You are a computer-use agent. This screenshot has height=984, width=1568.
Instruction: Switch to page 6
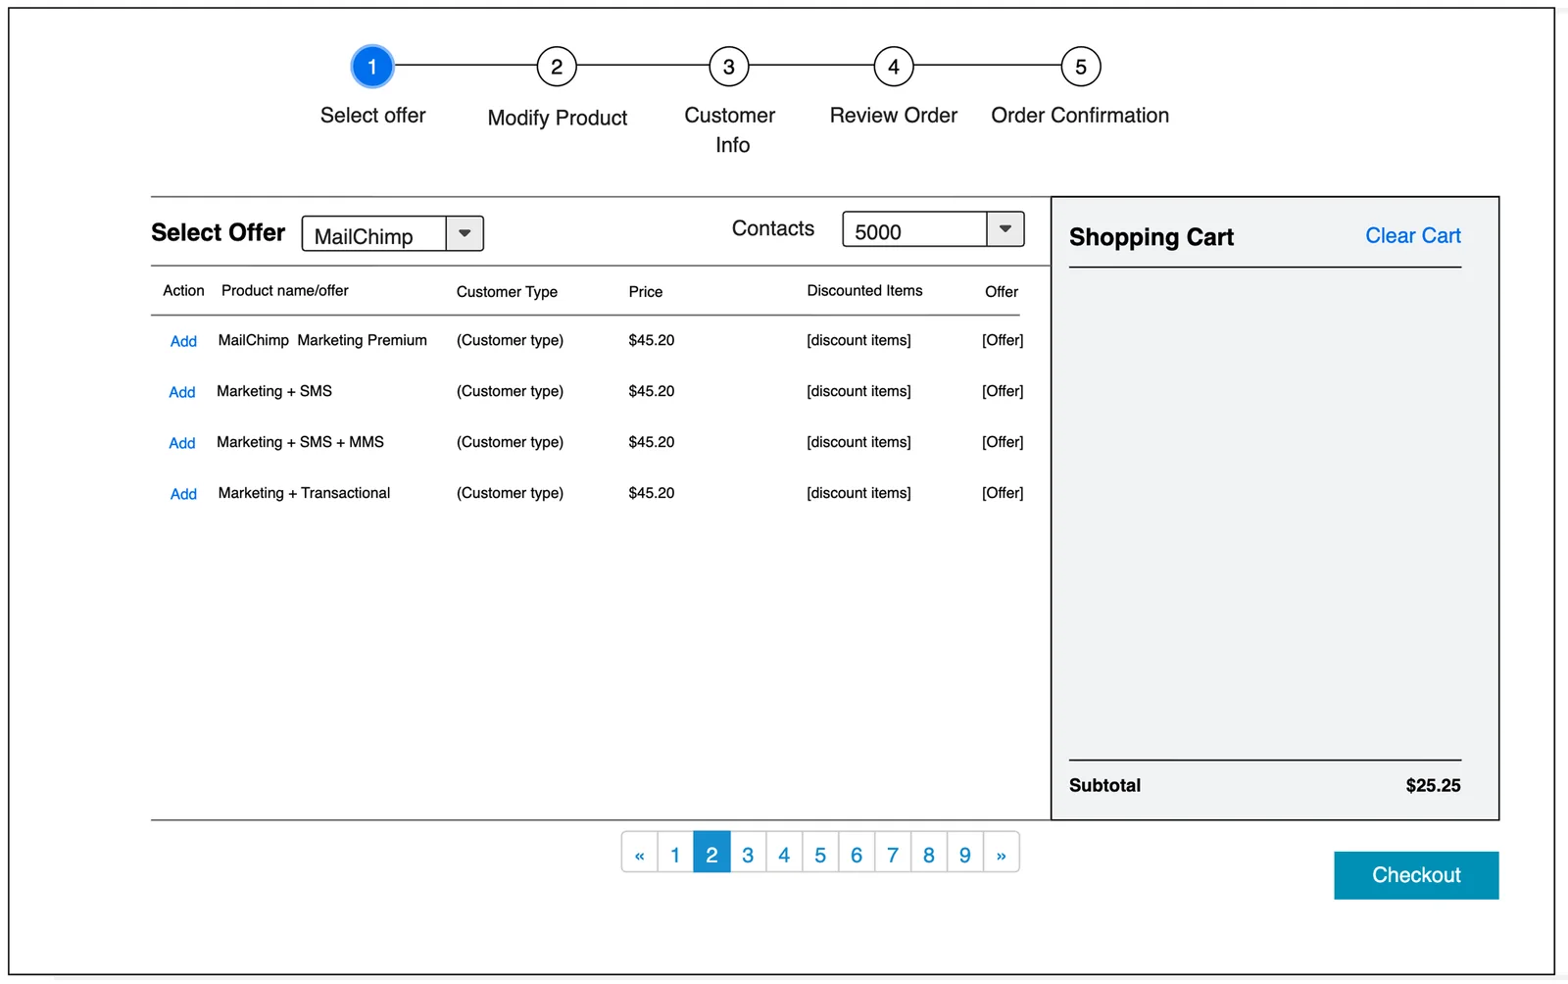[x=857, y=855]
